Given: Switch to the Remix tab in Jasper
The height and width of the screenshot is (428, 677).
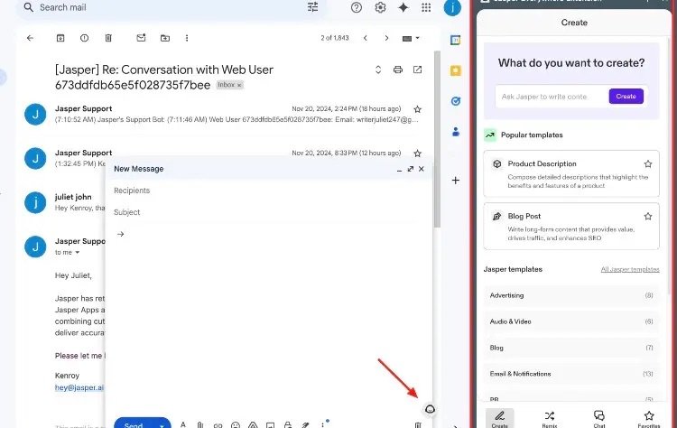Looking at the screenshot, I should (x=549, y=418).
